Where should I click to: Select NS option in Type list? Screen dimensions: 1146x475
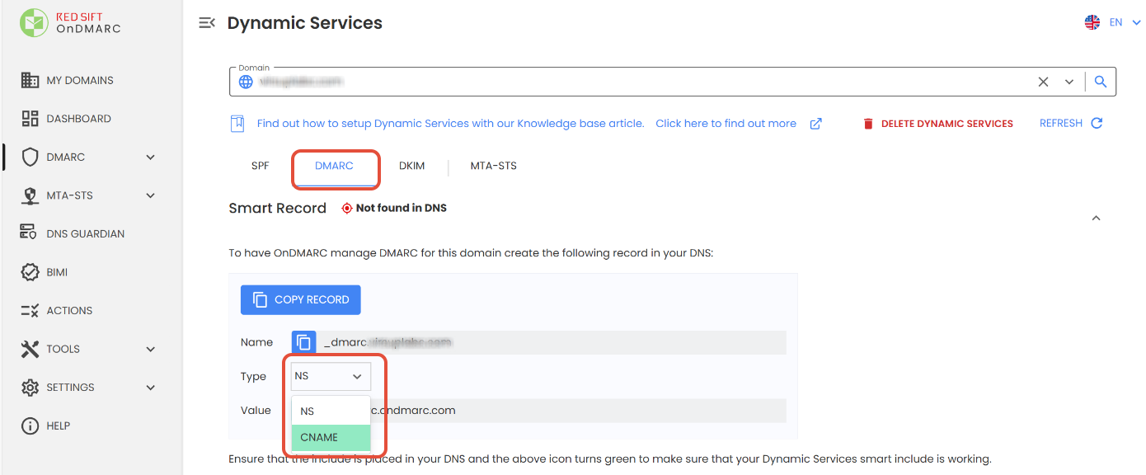(x=331, y=411)
